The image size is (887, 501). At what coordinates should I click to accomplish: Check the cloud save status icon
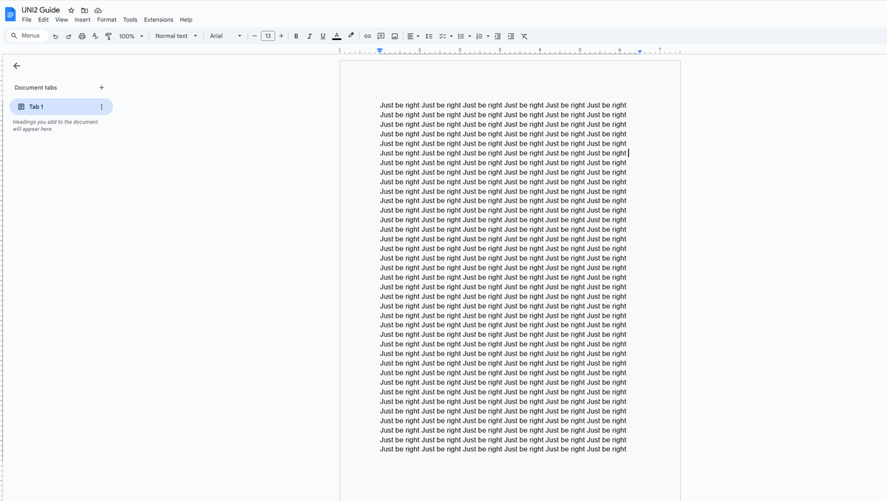(x=98, y=10)
